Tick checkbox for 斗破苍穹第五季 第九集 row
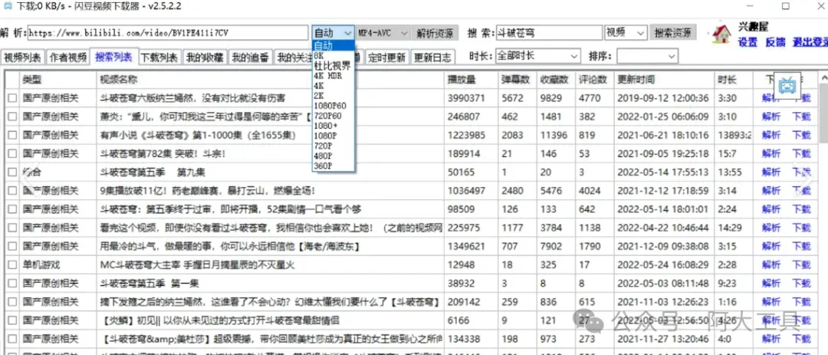 tap(12, 173)
